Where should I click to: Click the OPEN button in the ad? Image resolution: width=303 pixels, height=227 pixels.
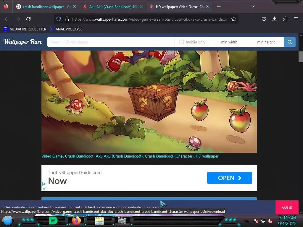(230, 178)
